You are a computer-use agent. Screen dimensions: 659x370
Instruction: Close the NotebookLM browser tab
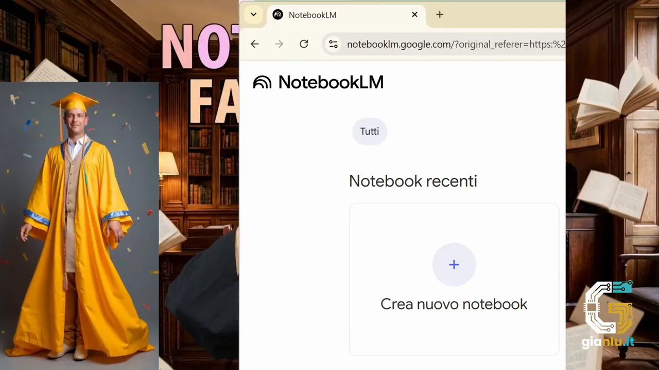414,14
